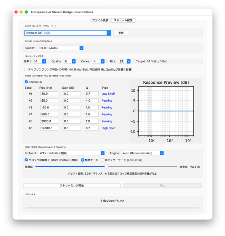
Task: Click the disabled 停止 stop button
Action: pos(162,186)
